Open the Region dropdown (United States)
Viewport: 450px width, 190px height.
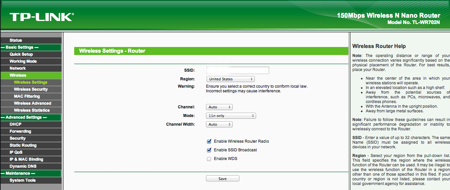pyautogui.click(x=230, y=79)
